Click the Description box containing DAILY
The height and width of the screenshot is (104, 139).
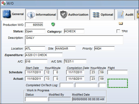(x=74, y=40)
